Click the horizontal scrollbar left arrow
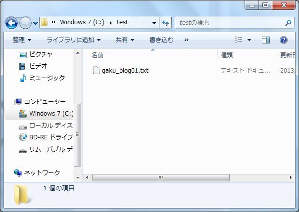 87,178
